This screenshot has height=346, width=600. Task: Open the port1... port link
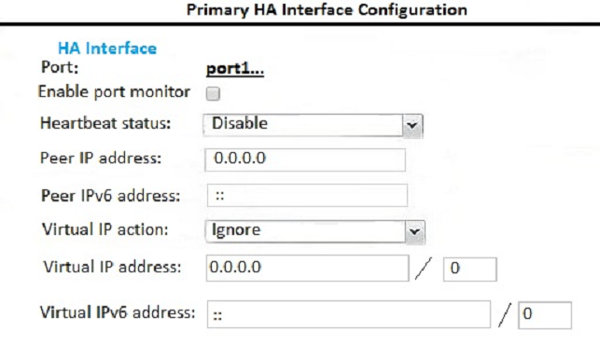click(235, 69)
